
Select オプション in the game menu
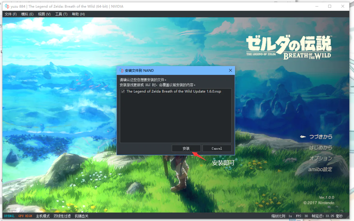(321, 158)
